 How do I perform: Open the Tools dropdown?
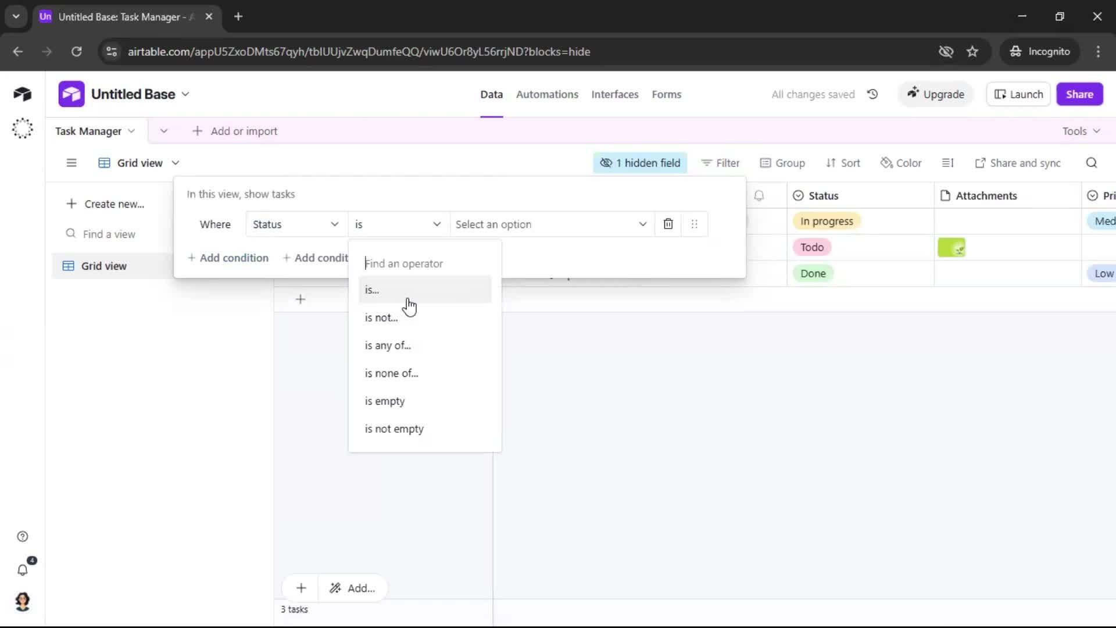(x=1081, y=131)
